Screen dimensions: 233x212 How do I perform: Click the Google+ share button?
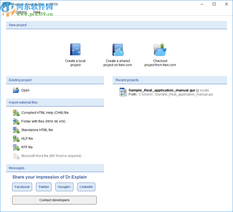click(64, 187)
